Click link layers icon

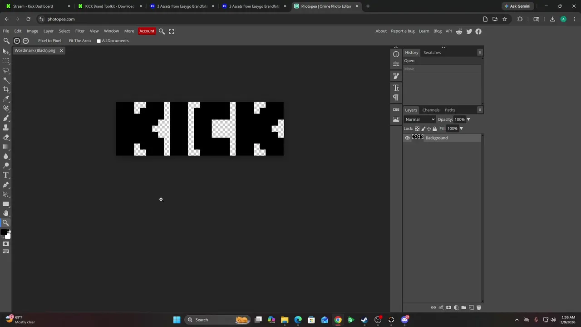pyautogui.click(x=433, y=307)
